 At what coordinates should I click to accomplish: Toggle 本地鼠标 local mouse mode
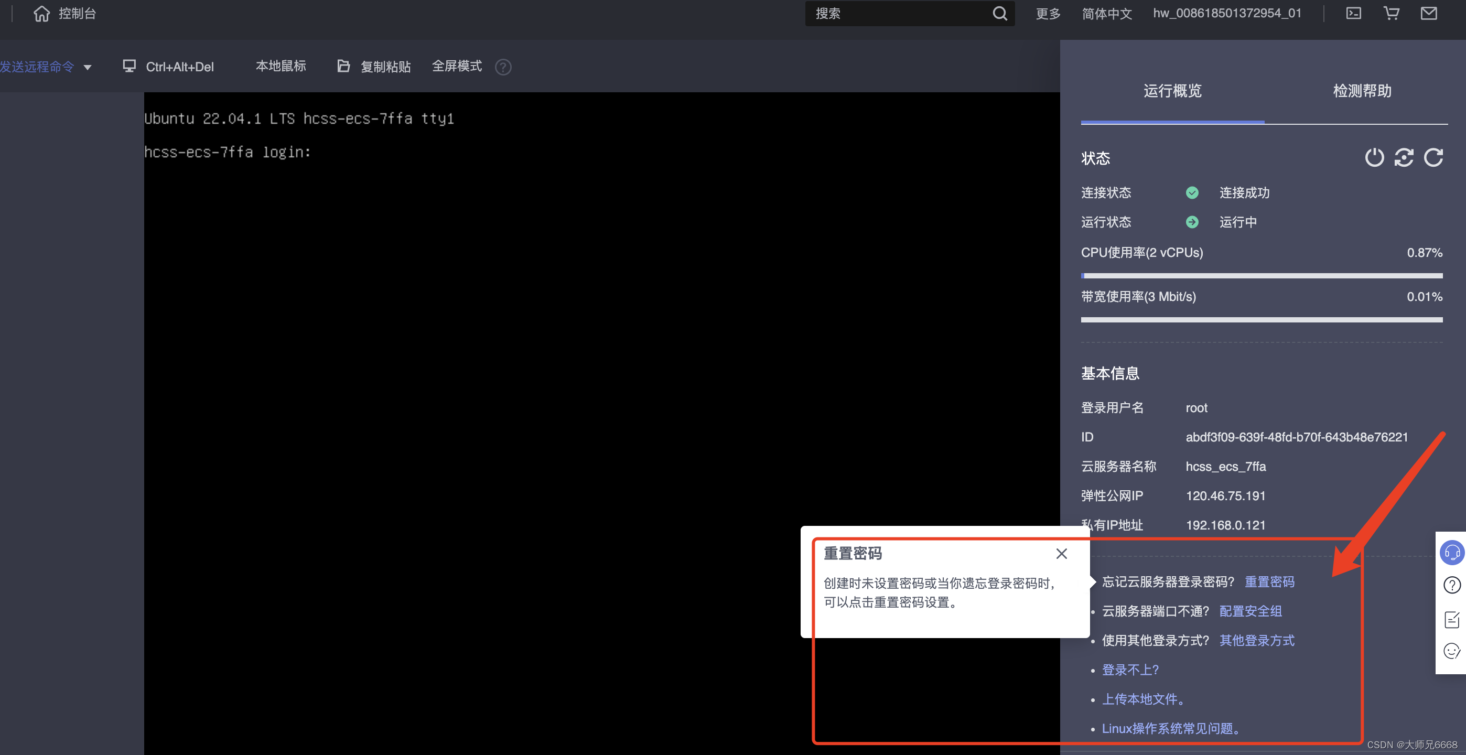pos(281,66)
